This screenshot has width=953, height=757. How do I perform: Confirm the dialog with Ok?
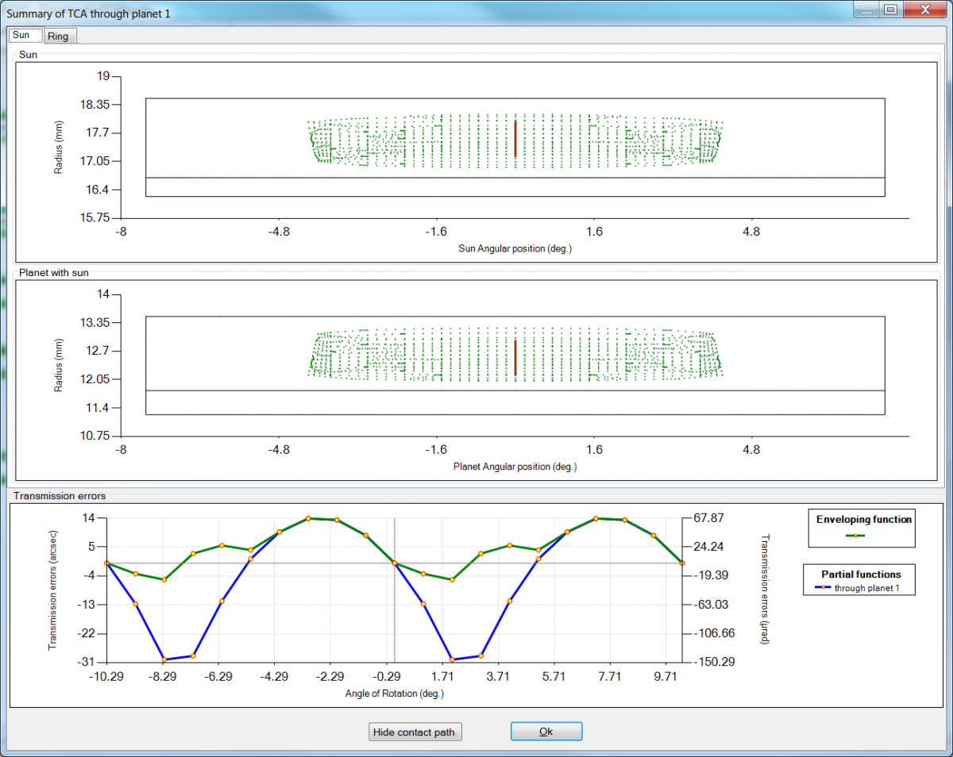pyautogui.click(x=546, y=732)
